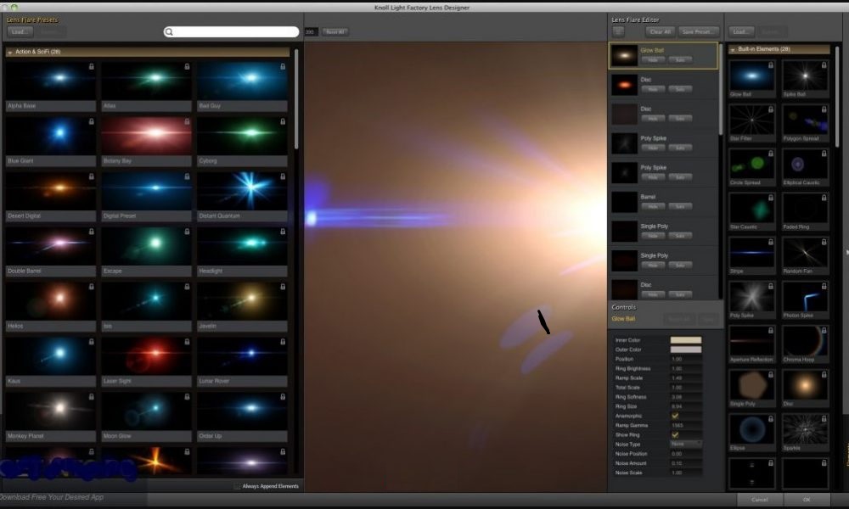
Task: Select the Botany Bay preset thumbnail
Action: [146, 135]
